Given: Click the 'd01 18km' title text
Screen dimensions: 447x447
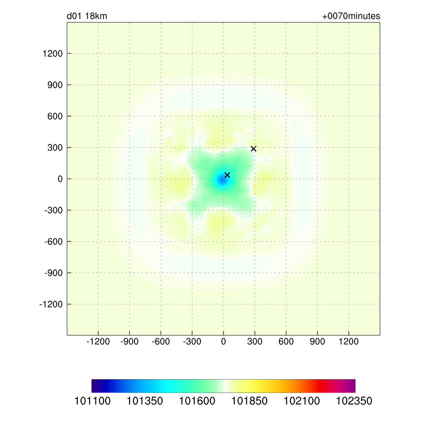Looking at the screenshot, I should tap(87, 16).
